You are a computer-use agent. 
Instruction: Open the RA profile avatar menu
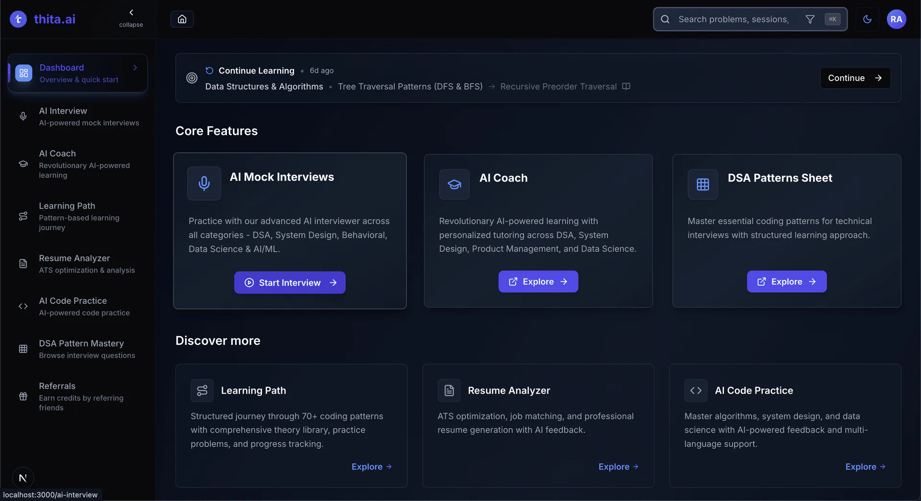pos(897,19)
